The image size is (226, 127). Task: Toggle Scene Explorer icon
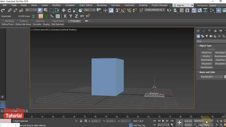pos(182,10)
